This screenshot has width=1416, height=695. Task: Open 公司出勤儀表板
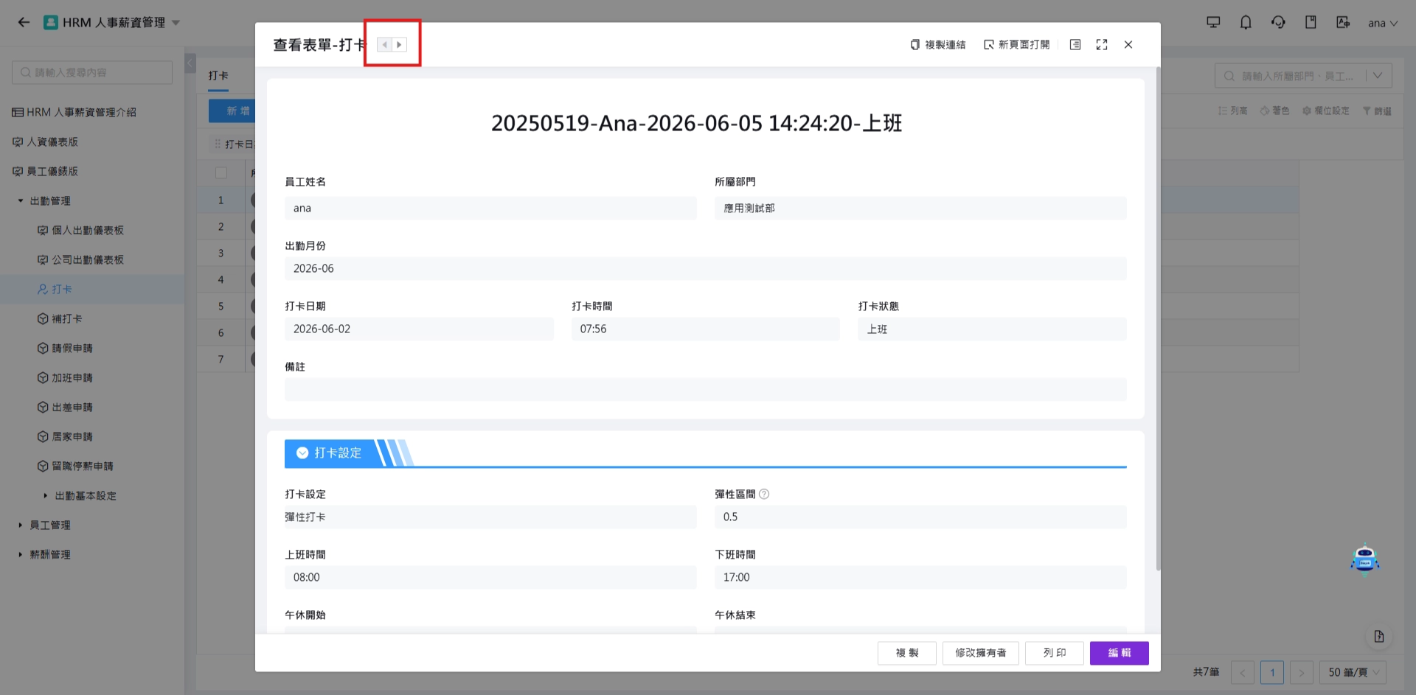(80, 259)
